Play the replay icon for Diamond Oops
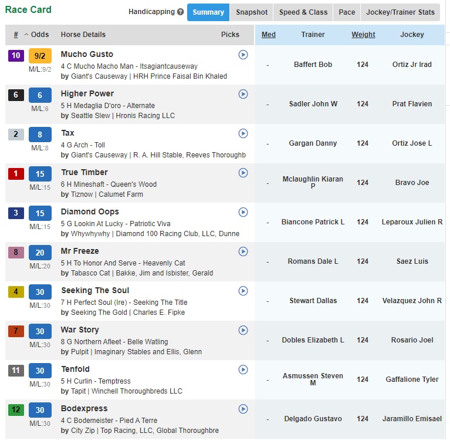The width and height of the screenshot is (450, 440). (x=243, y=212)
